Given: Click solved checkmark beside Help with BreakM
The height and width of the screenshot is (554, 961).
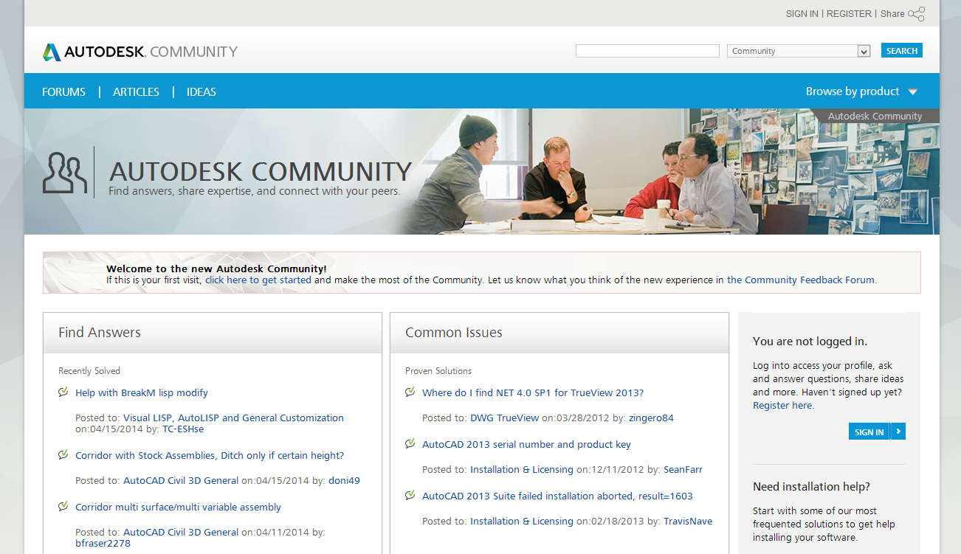Looking at the screenshot, I should [x=63, y=392].
